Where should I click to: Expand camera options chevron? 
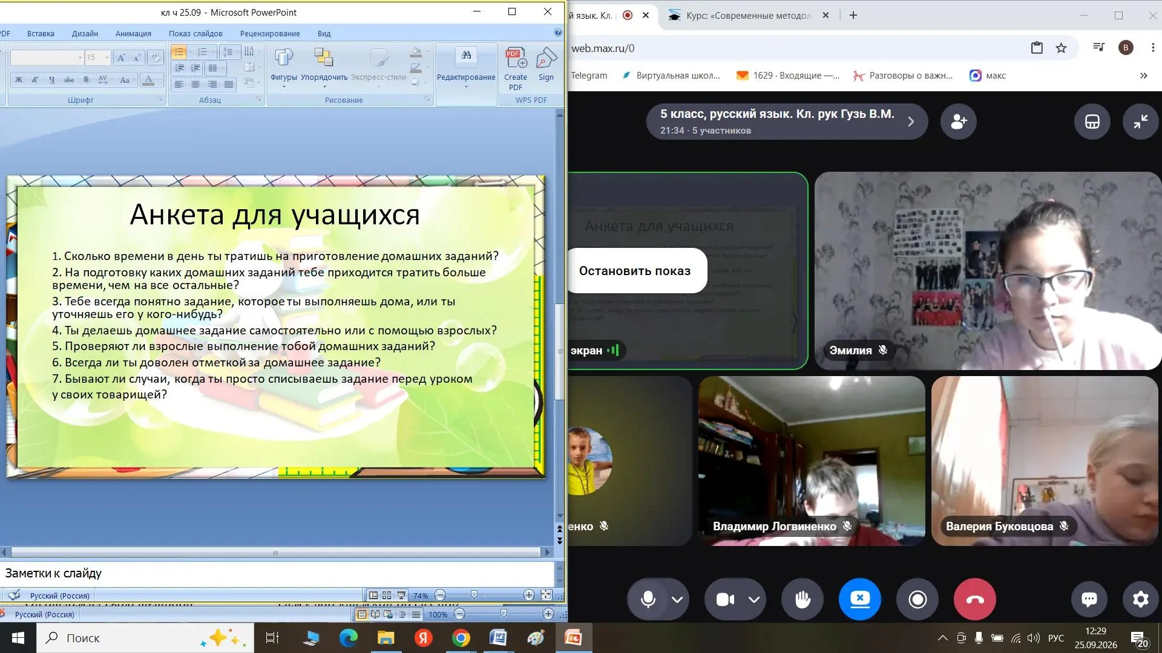754,599
